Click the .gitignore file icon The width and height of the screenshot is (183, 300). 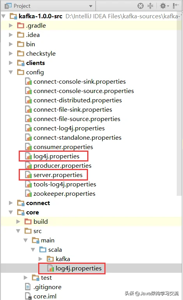coord(28,287)
